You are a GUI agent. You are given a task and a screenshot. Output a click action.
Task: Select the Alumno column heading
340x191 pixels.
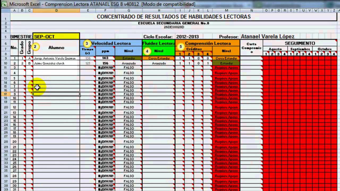(56, 47)
